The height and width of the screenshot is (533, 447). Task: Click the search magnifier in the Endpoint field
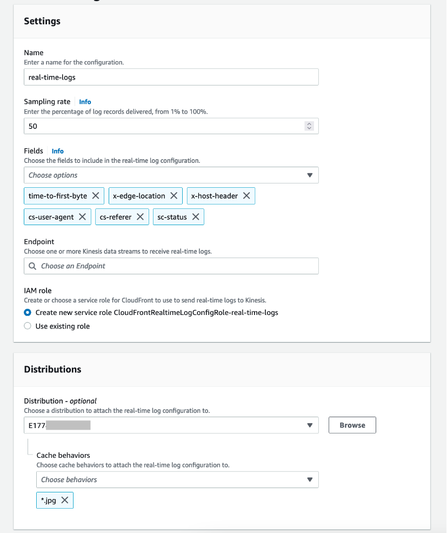click(32, 266)
